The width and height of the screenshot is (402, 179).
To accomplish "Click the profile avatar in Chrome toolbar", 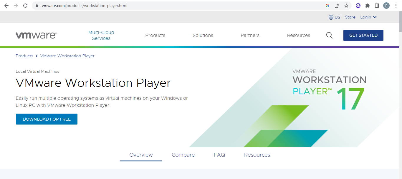I will click(x=386, y=6).
